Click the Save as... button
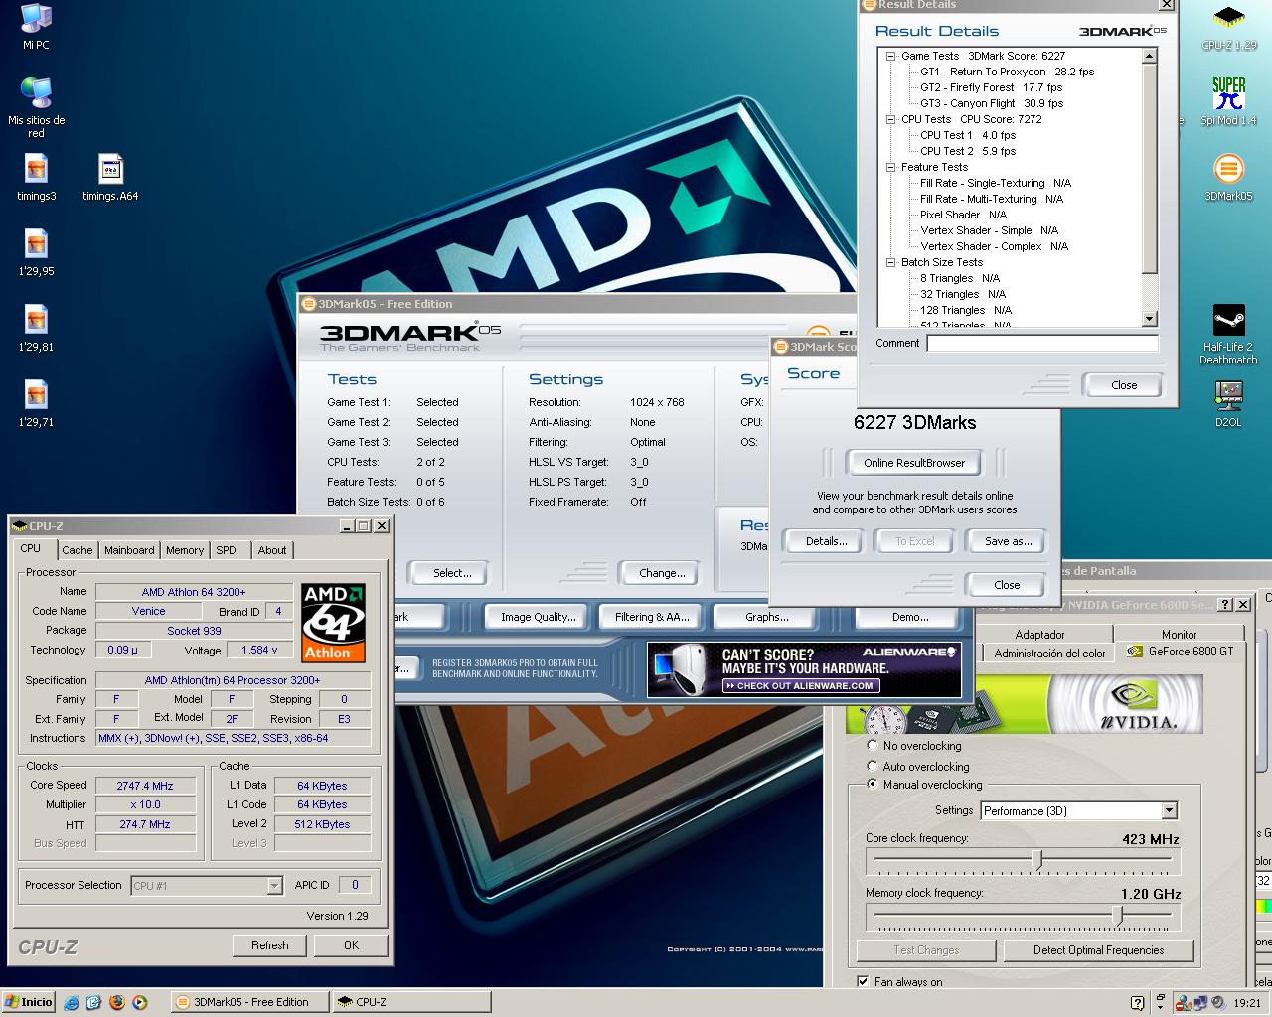 [x=1008, y=541]
